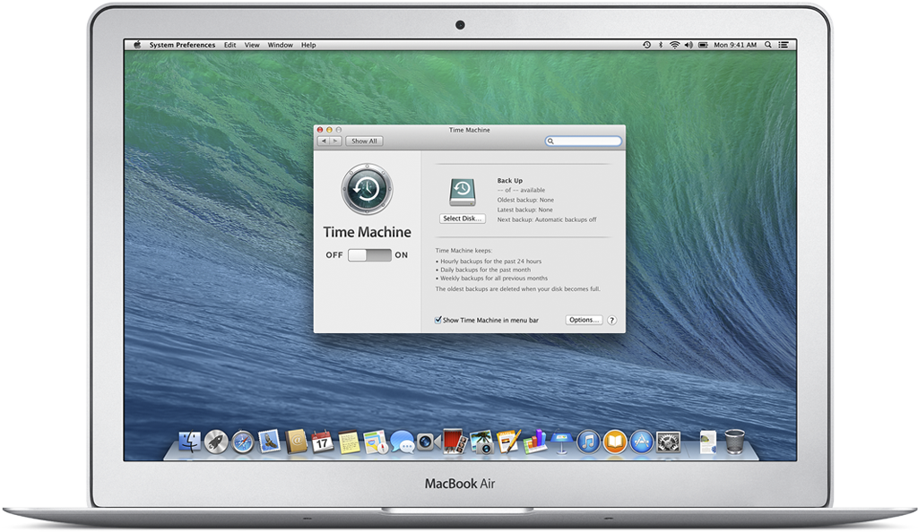Click large Time Machine clock icon
This screenshot has width=918, height=532.
point(367,189)
